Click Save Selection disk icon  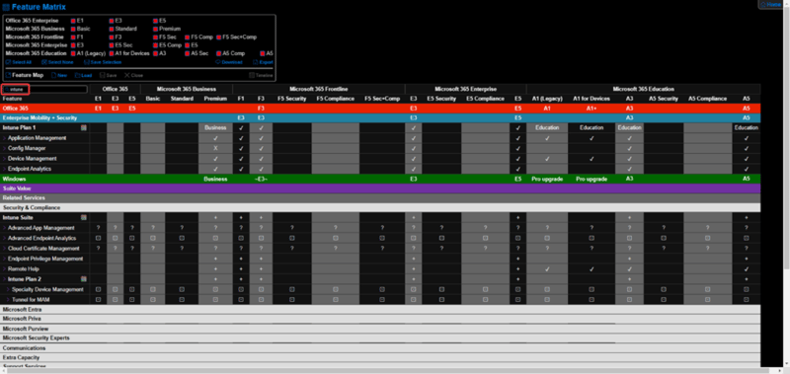(x=87, y=62)
